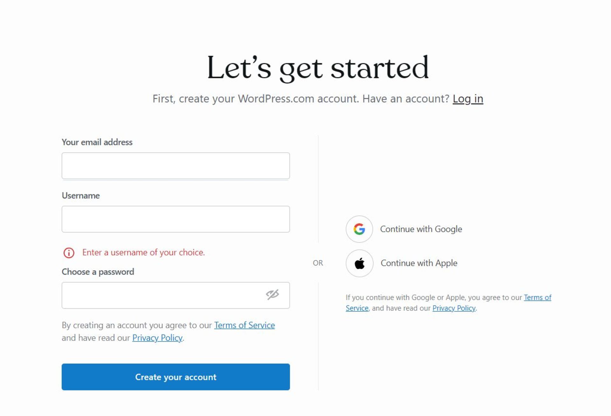611x416 pixels.
Task: Click the Continue with Google label
Action: point(421,229)
